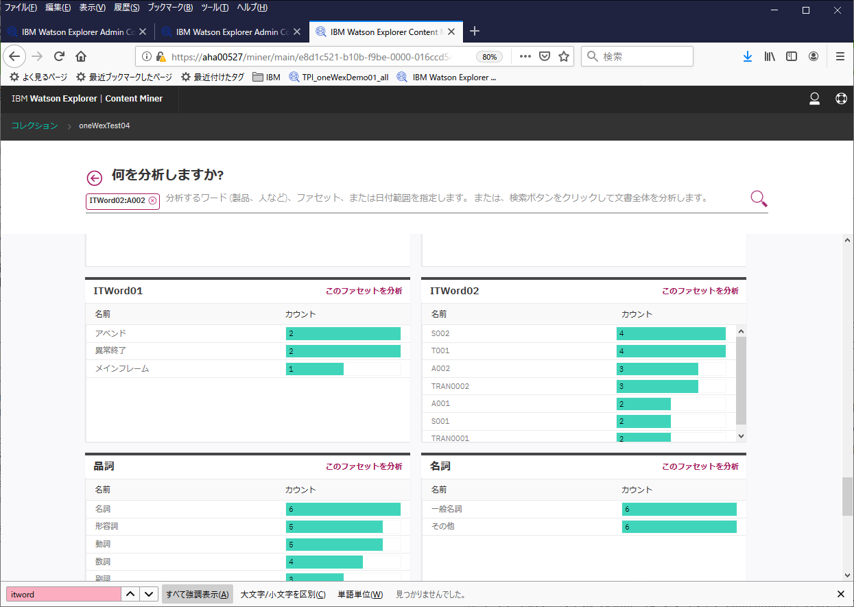The image size is (854, 607).
Task: Analyze the ITWord02 facet link
Action: point(700,291)
